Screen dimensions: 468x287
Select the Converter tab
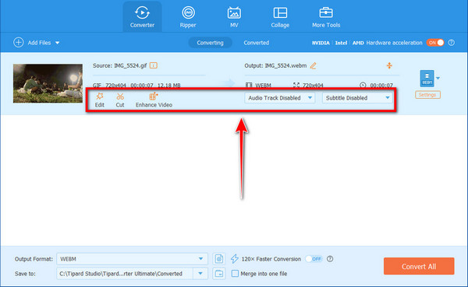[x=142, y=16]
